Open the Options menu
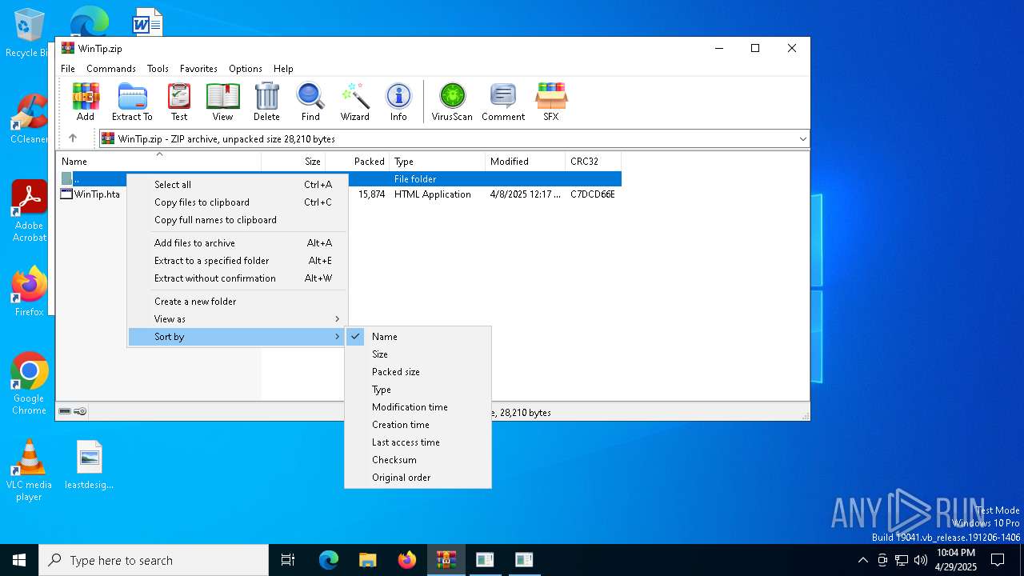Viewport: 1024px width, 576px height. click(246, 69)
